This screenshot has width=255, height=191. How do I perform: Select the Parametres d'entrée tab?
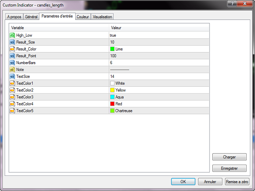click(57, 16)
